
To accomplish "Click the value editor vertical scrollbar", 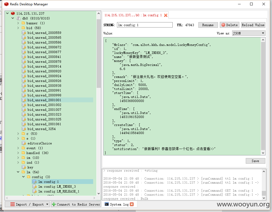I will [263, 96].
